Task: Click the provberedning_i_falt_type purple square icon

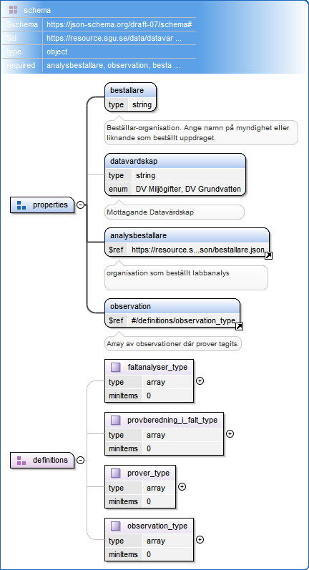Action: click(116, 421)
